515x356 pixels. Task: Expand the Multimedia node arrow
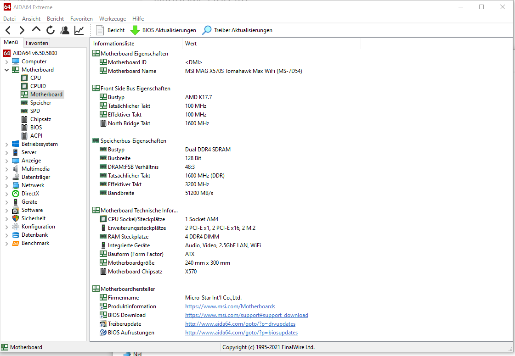pos(6,169)
